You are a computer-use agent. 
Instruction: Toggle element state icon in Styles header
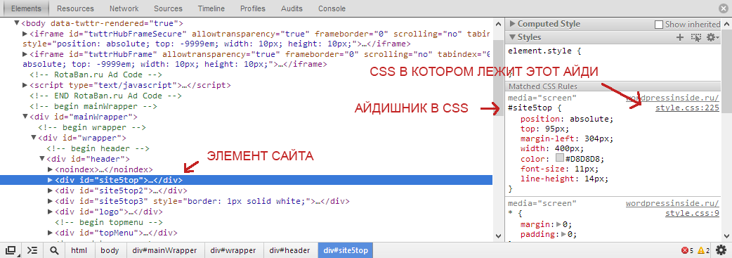click(696, 37)
